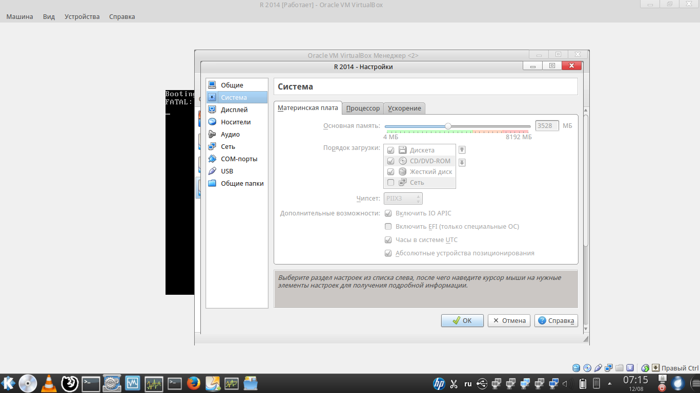Toggle Часы в системе UTC checkbox
Viewport: 700px width, 393px height.
(x=388, y=240)
